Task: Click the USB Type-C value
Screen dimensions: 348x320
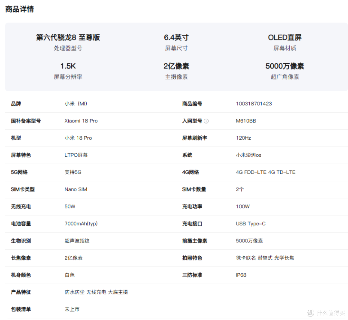Action: tap(251, 224)
